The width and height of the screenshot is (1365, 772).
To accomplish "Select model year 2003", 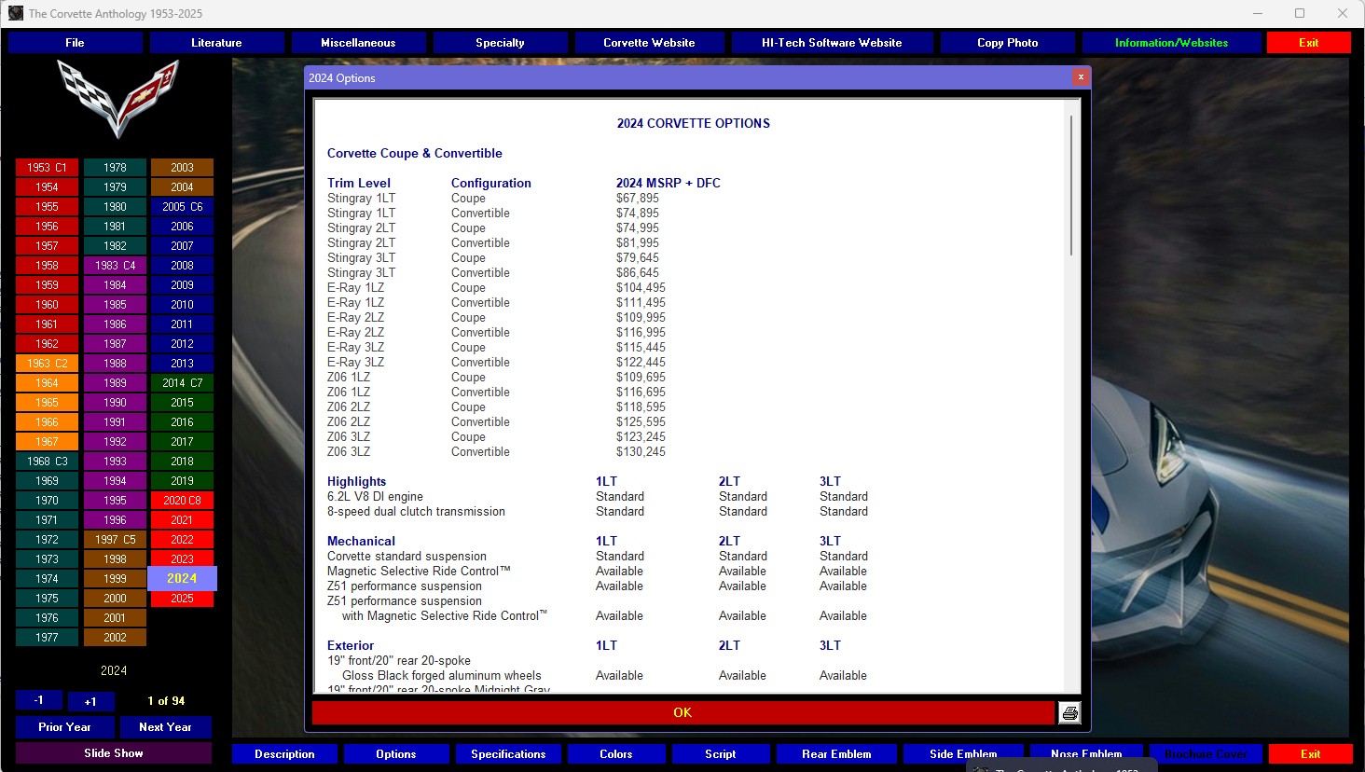I will point(182,168).
